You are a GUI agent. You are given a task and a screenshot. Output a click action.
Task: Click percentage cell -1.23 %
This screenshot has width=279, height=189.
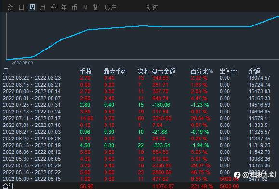[200, 105]
